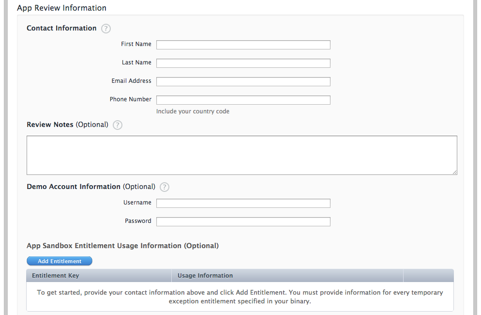Click the empty entitlement table instructions row
Viewport: 481px width, 315px height.
240,296
